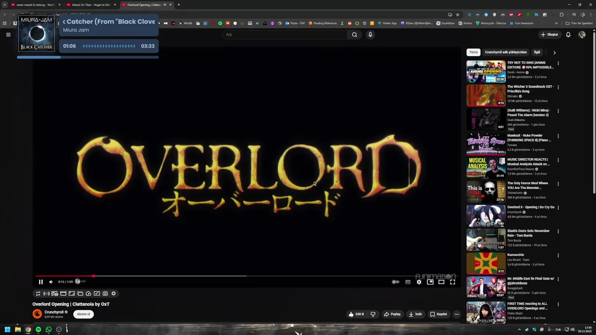
Task: Open the Oluştur create menu
Action: click(549, 34)
